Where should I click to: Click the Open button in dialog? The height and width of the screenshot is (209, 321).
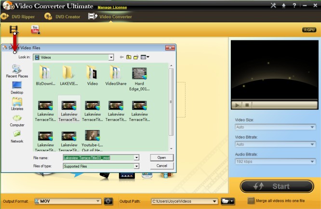(162, 157)
